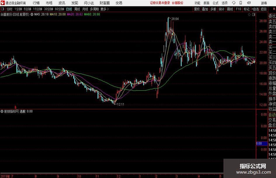The image size is (276, 178).
Task: Click the 证券交易未登录 login link
Action: pos(160,3)
